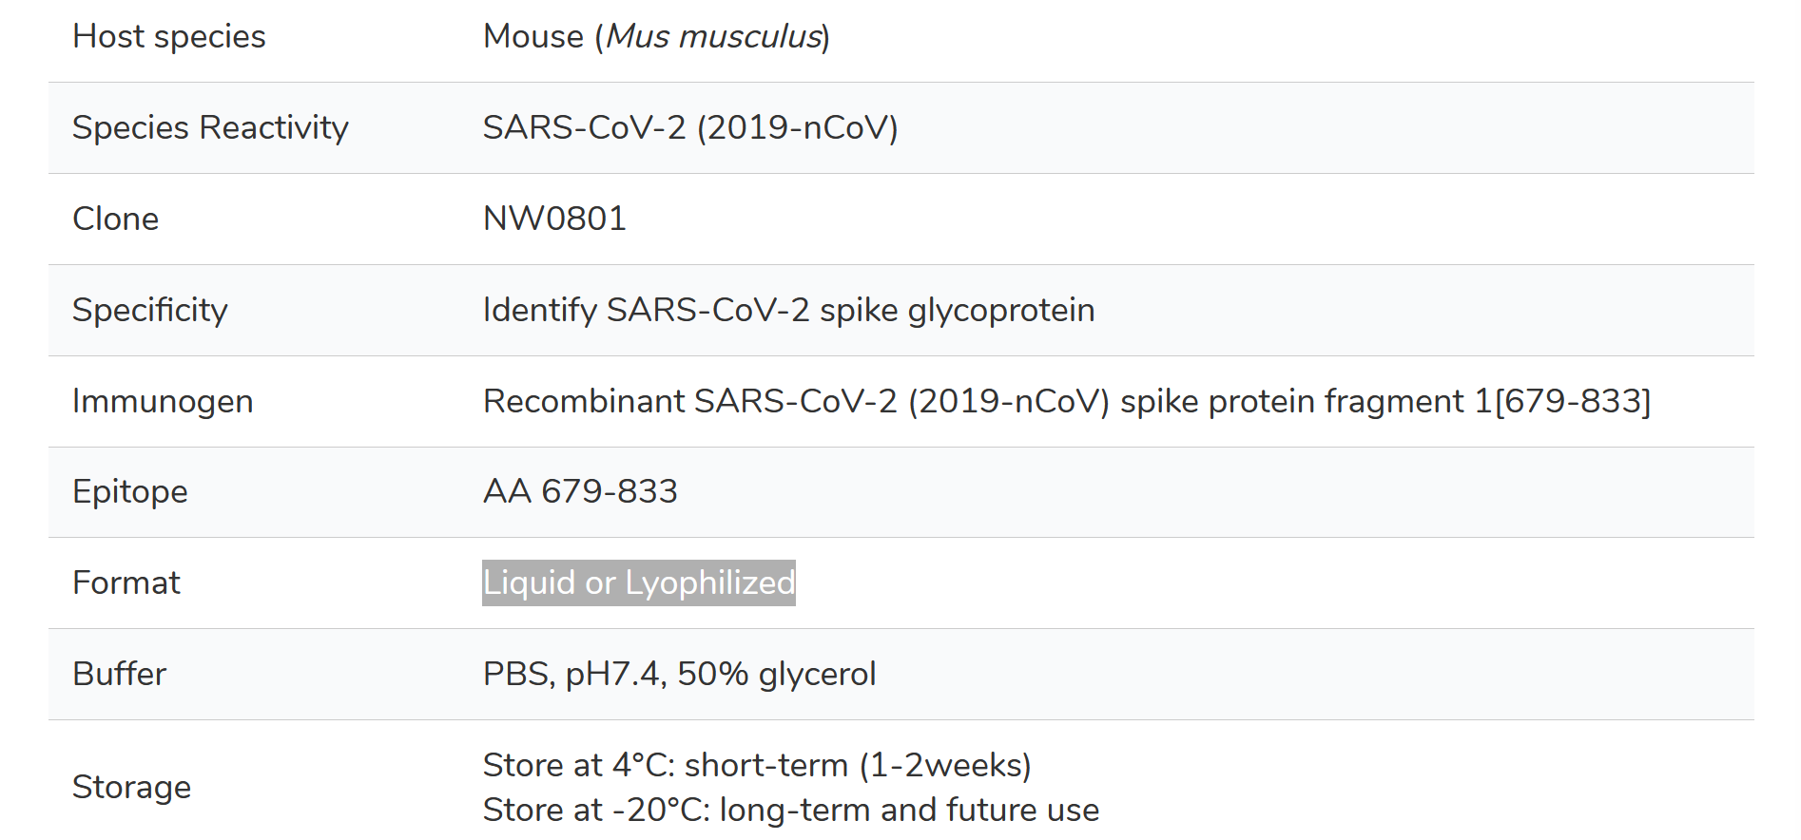The width and height of the screenshot is (1801, 840).
Task: Click the Epitope label
Action: (130, 492)
